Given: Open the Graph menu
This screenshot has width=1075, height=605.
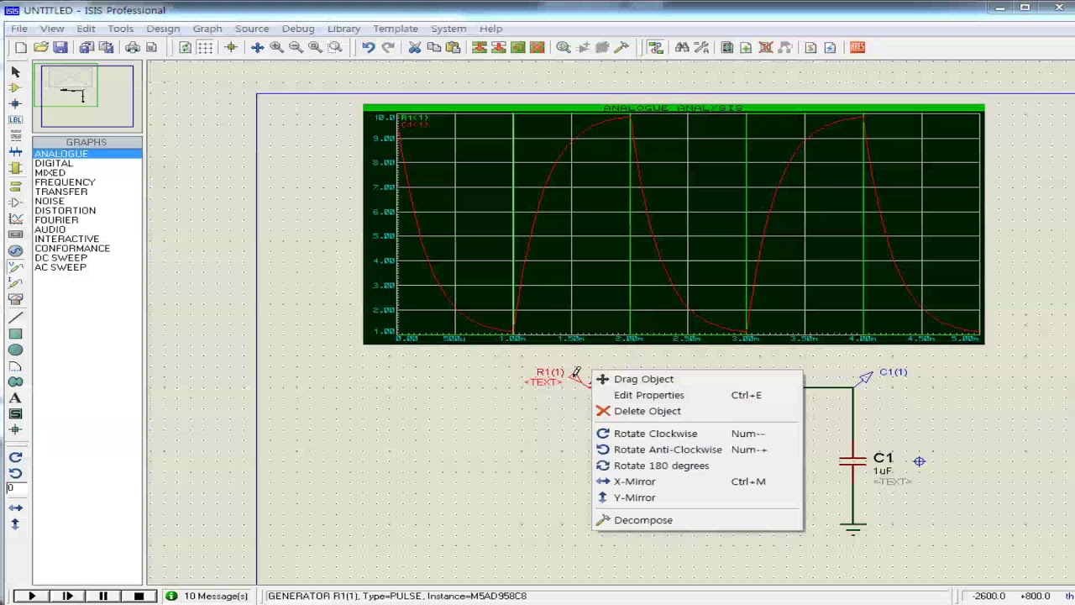Looking at the screenshot, I should point(207,29).
